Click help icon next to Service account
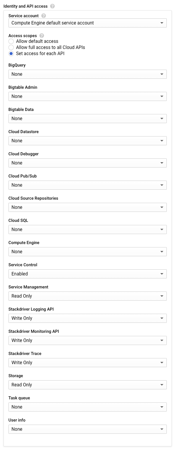 click(43, 16)
